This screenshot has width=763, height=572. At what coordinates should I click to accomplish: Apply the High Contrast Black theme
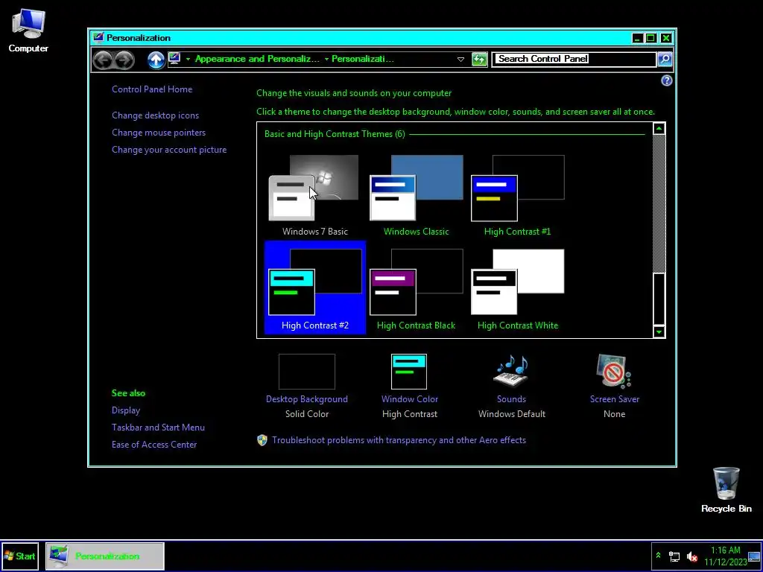[416, 288]
